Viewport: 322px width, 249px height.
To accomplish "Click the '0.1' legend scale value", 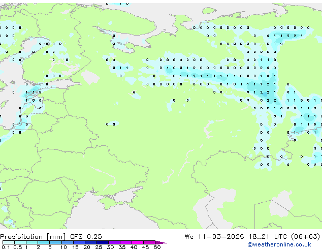I will (6, 247).
